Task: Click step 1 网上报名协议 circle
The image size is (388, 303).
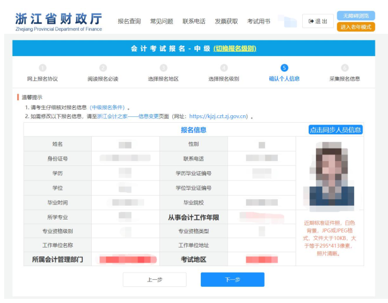Action: coord(42,68)
